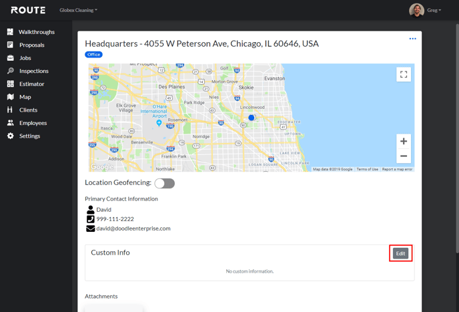Image resolution: width=459 pixels, height=312 pixels.
Task: Click the Office tag badge
Action: 93,55
